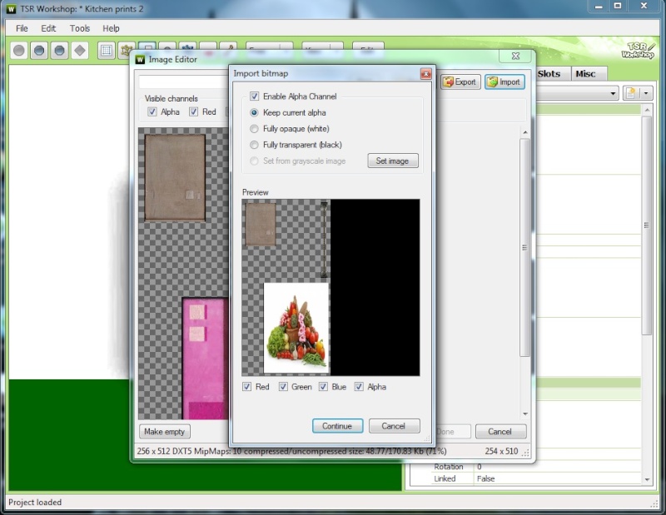
Task: Select the grid view toolbar icon
Action: [107, 51]
